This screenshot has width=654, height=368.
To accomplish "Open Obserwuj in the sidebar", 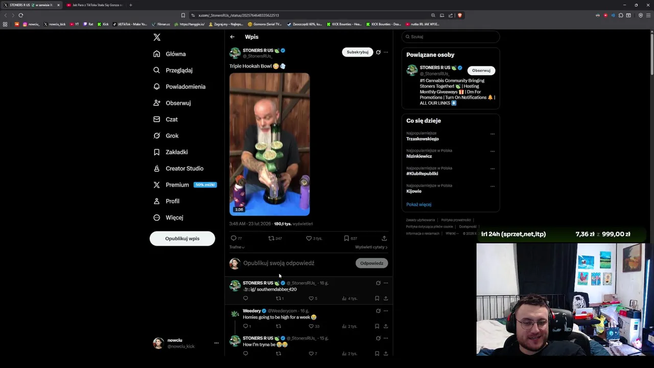I will 172,103.
